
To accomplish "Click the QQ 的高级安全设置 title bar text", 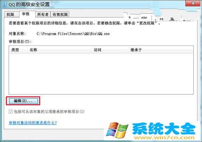I will [x=29, y=5].
